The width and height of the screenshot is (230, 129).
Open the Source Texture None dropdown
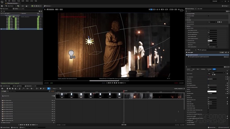click(218, 73)
